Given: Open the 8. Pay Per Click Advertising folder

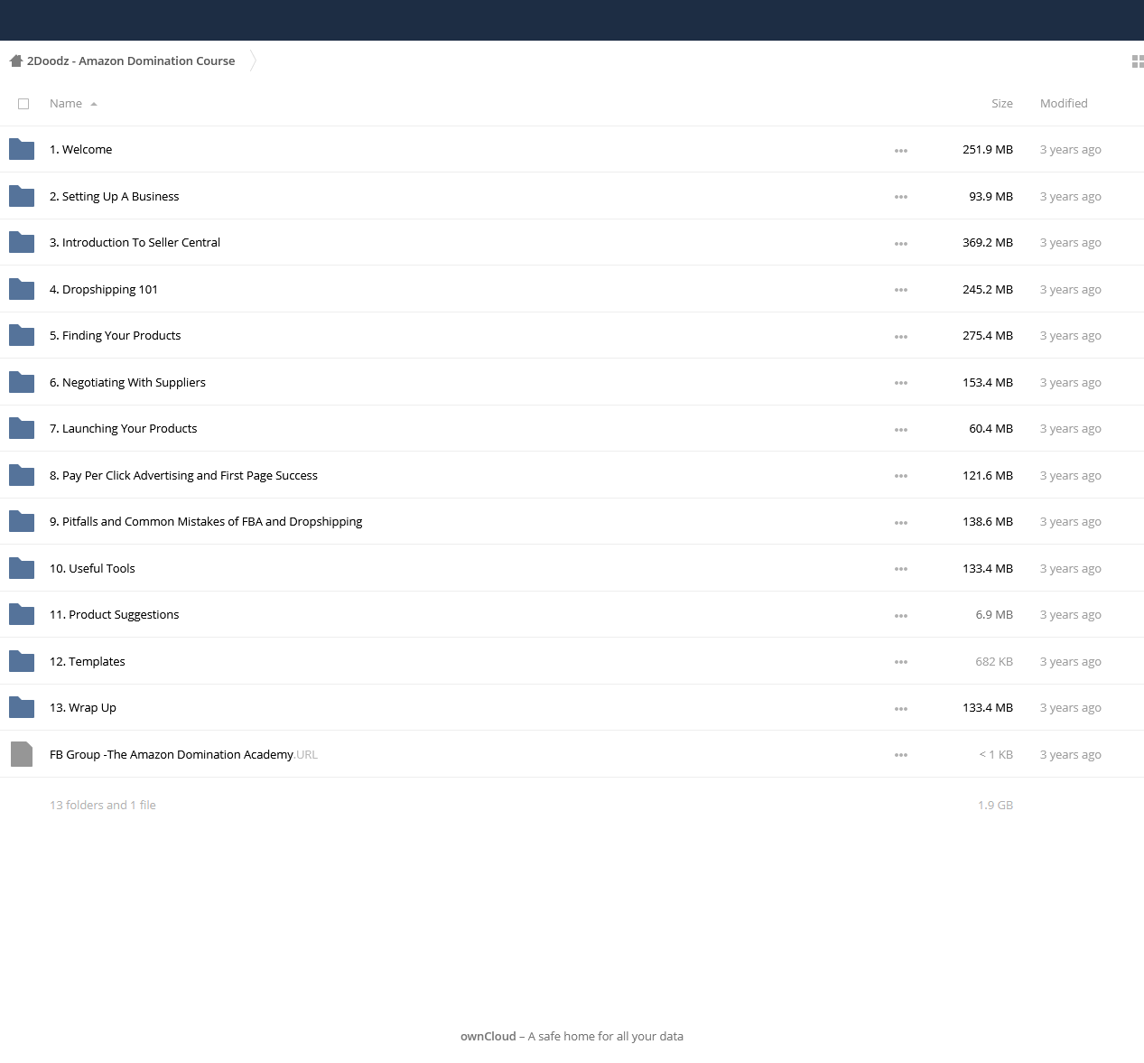Looking at the screenshot, I should [x=184, y=476].
